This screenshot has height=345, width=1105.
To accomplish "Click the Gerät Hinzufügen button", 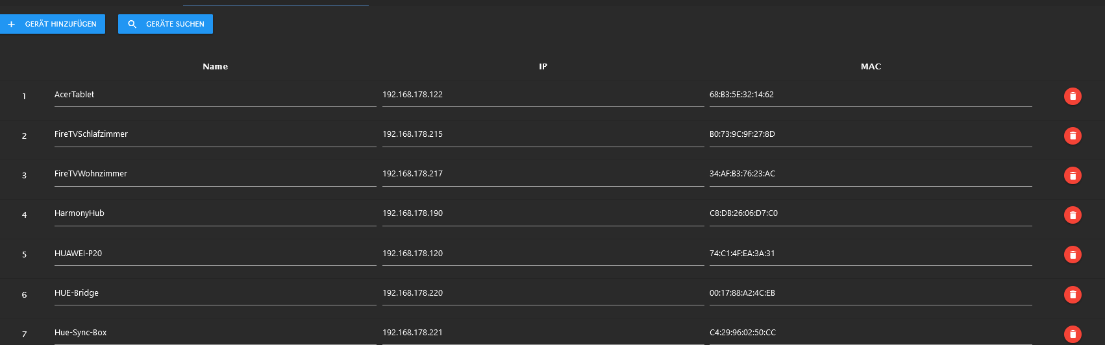I will tap(53, 24).
